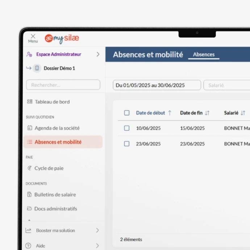Focus the Rechercher search field
The image size is (250, 250).
pyautogui.click(x=63, y=85)
